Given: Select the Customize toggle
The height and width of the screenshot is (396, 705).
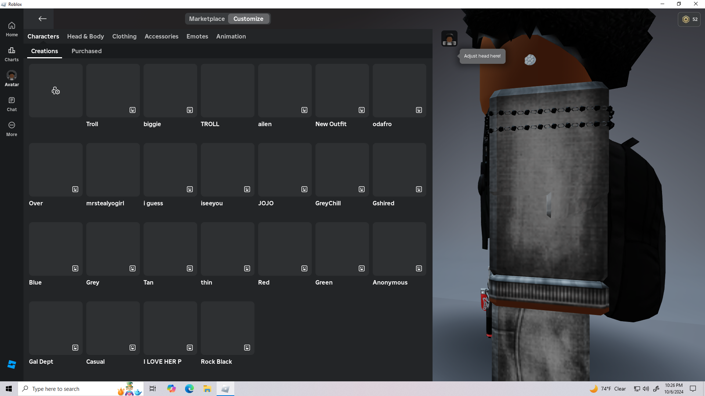Looking at the screenshot, I should point(248,19).
